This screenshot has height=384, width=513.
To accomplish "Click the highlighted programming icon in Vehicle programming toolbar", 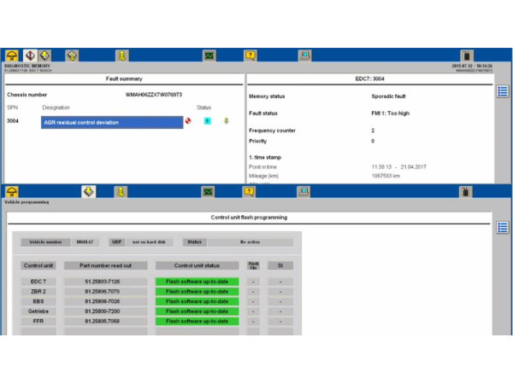I will (x=89, y=192).
